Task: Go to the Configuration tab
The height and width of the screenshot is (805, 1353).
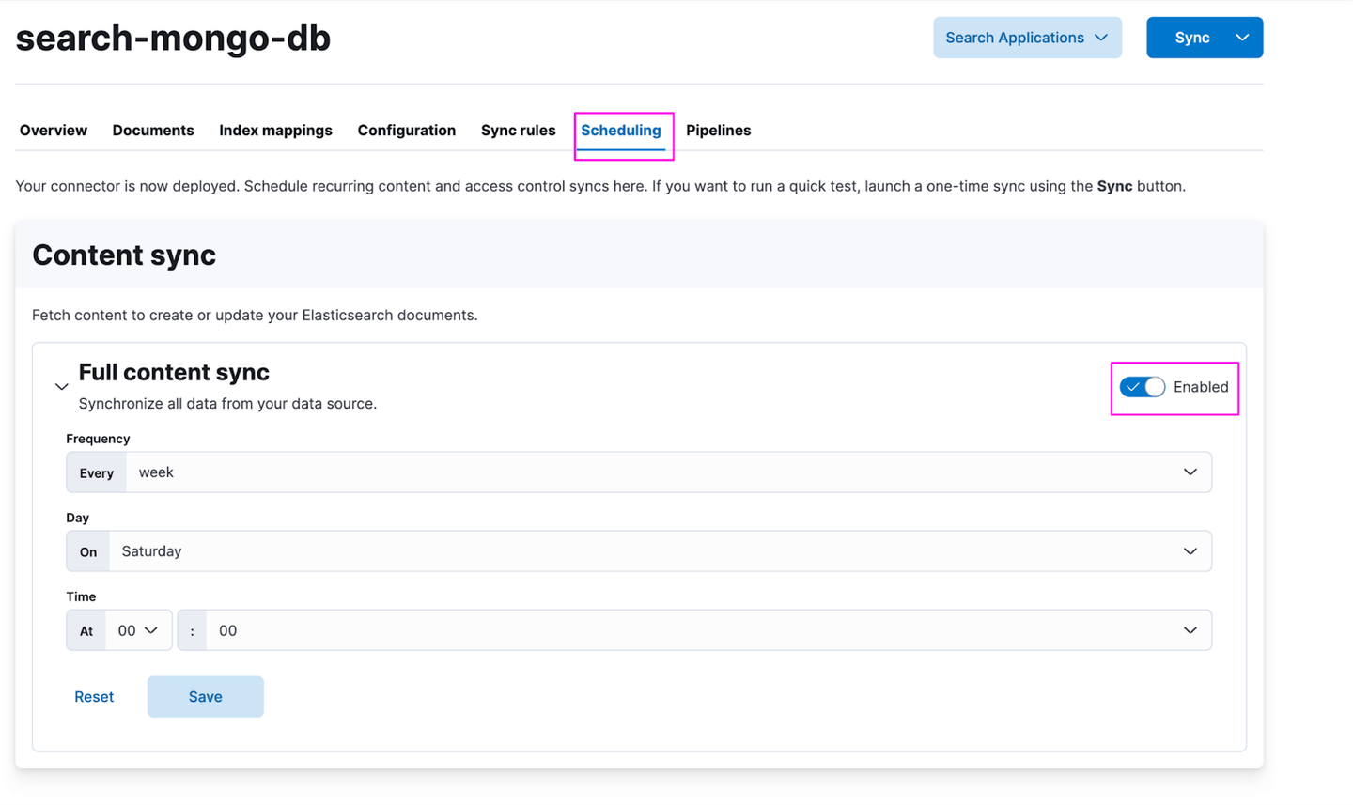Action: (407, 131)
